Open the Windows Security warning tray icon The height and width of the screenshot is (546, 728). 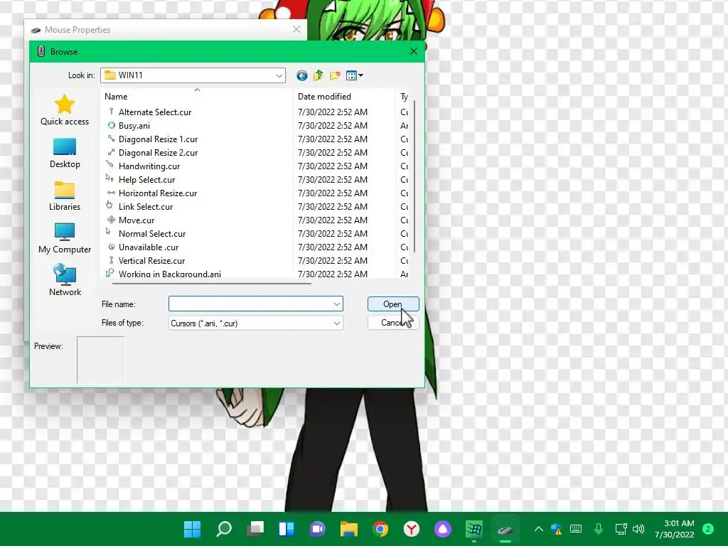(x=556, y=529)
